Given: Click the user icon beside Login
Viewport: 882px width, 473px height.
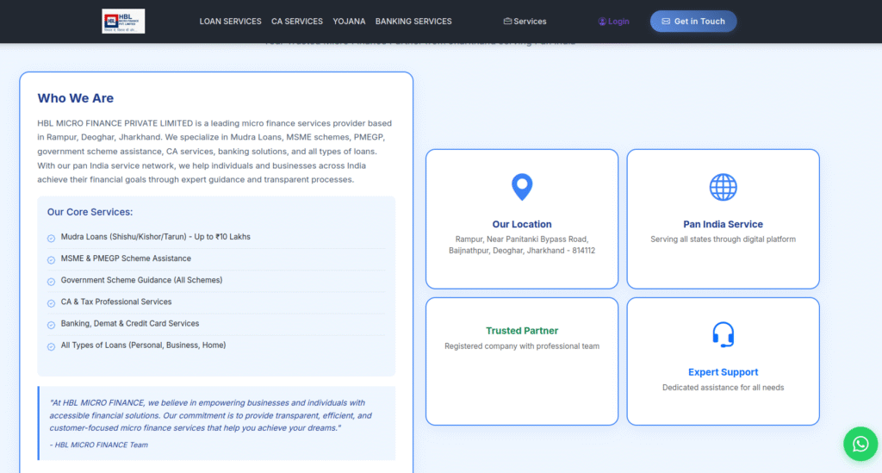Looking at the screenshot, I should 602,22.
